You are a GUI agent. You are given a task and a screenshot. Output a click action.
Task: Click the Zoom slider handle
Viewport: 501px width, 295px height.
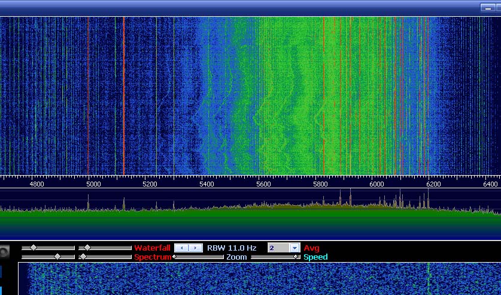tap(174, 257)
